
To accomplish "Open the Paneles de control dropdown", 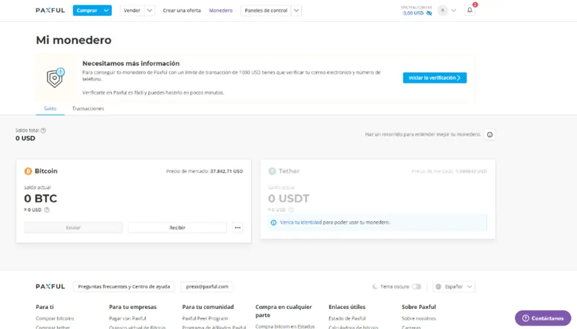I will coord(296,10).
